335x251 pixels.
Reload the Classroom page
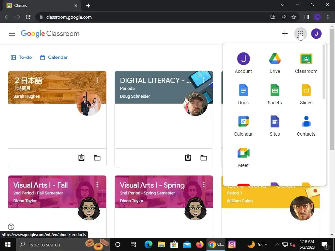(x=28, y=17)
